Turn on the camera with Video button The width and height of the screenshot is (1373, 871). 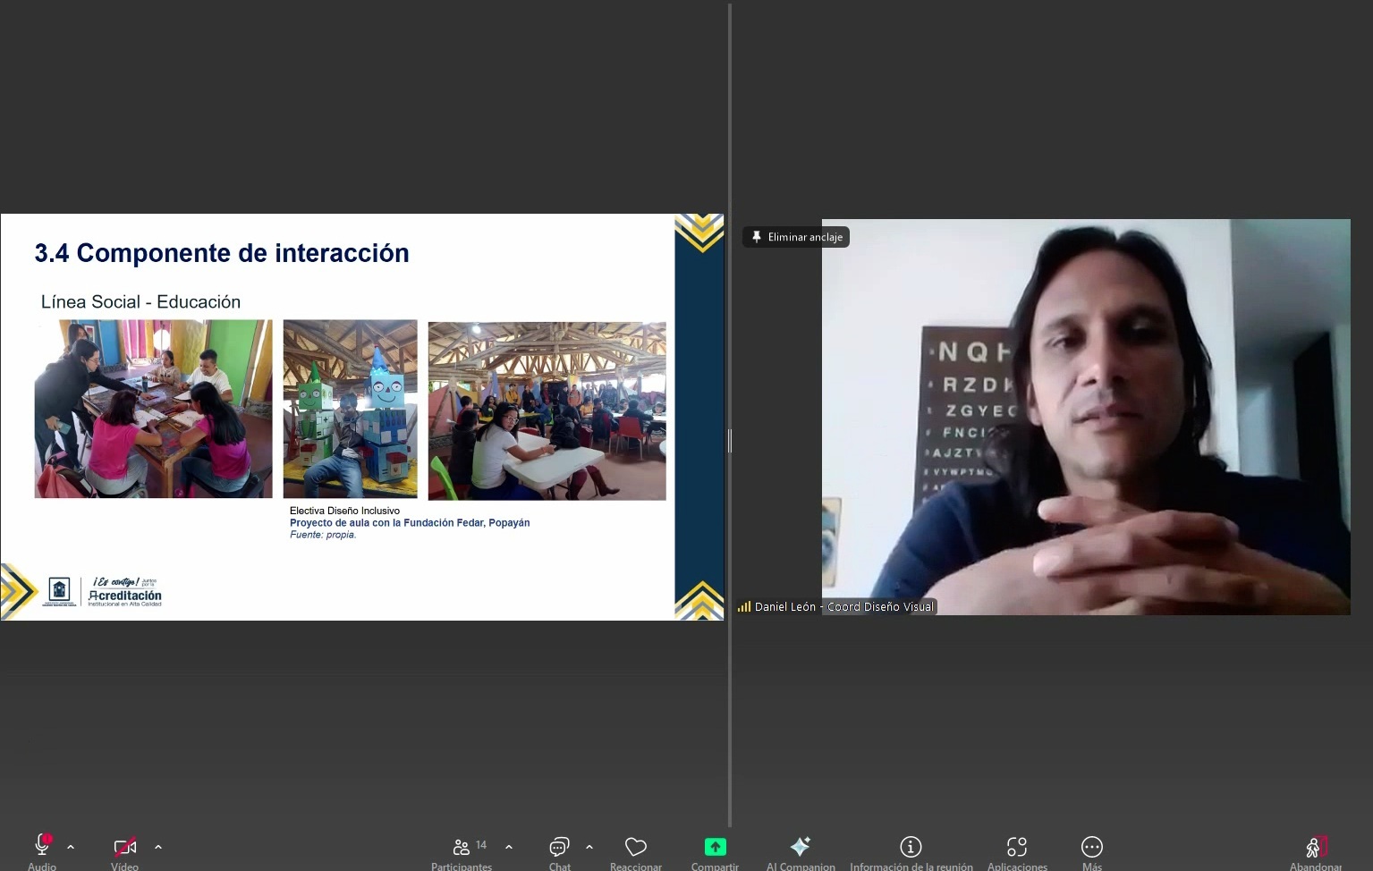click(x=125, y=851)
